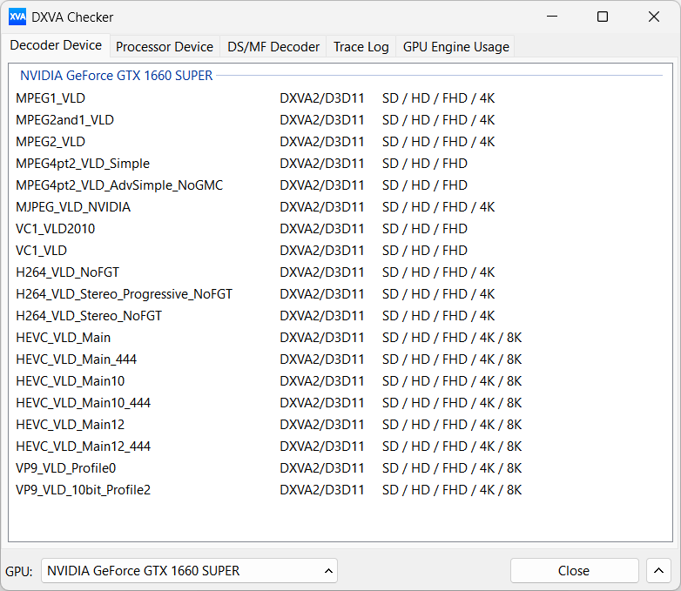Viewport: 681px width, 591px height.
Task: Select the MPEG4pt2_VLD_AdvSimple_NoGMC row
Action: pyautogui.click(x=340, y=185)
